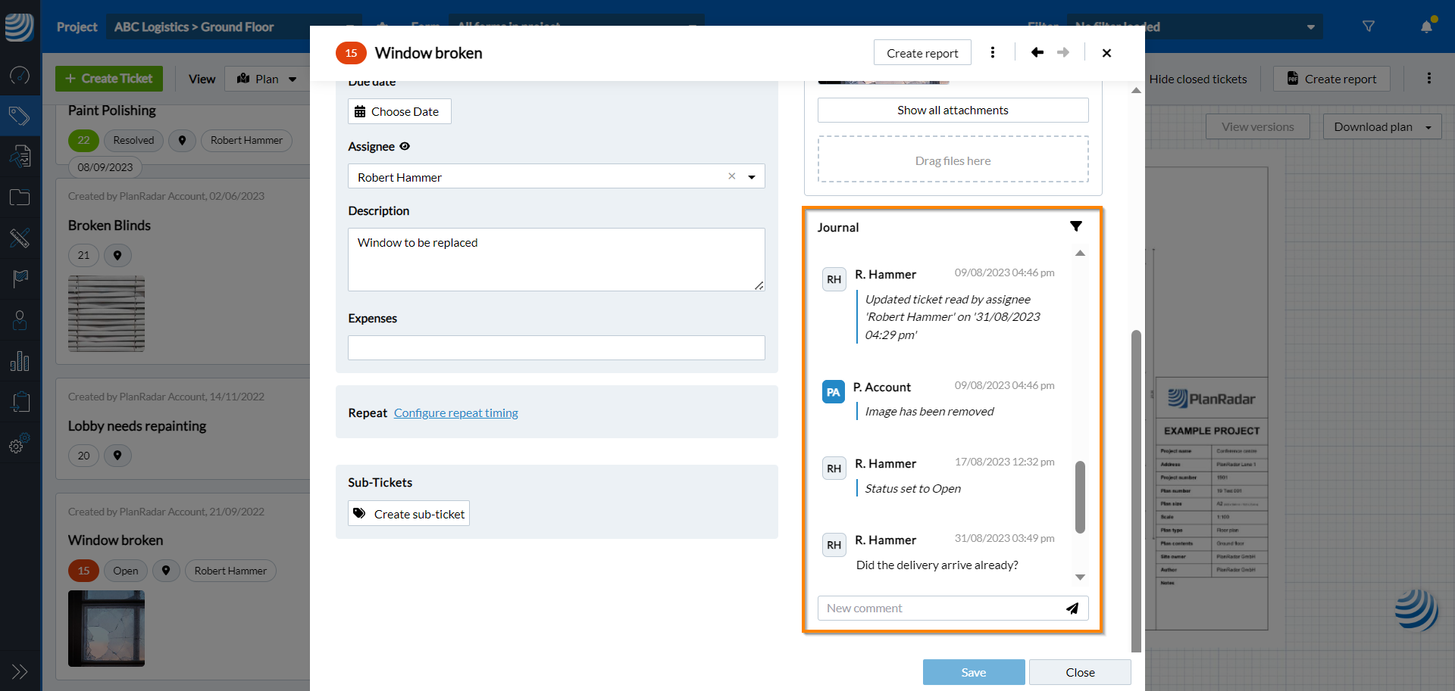Clear Robert Hammer from Assignee field

coord(731,176)
